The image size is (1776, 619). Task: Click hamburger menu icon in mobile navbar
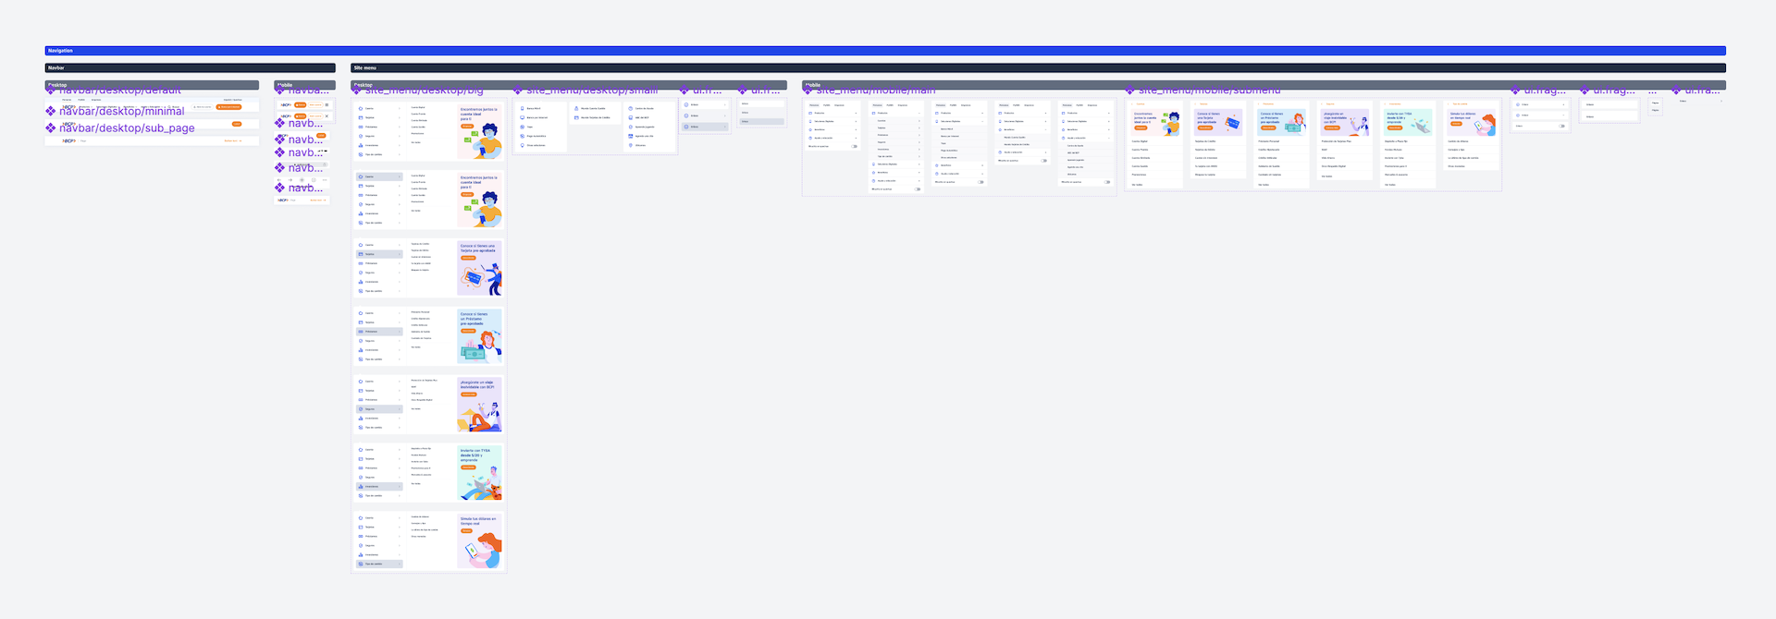[x=327, y=105]
